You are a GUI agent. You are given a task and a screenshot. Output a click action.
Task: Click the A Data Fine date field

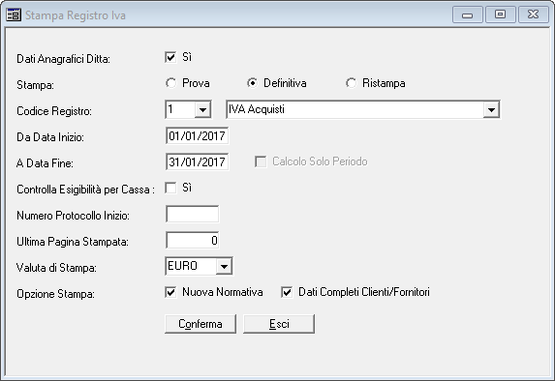click(198, 161)
